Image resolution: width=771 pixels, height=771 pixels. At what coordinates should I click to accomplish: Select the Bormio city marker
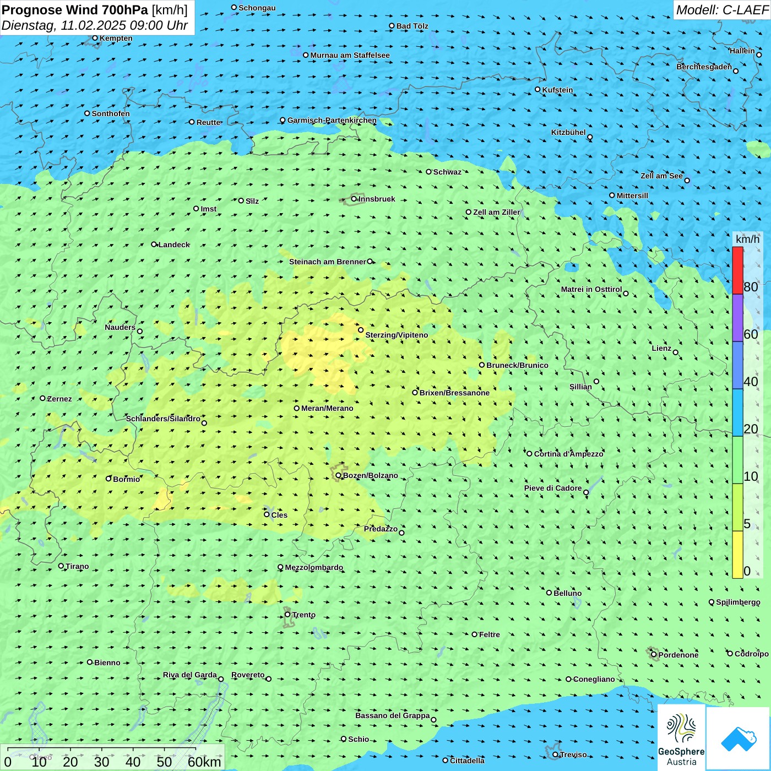pos(108,479)
